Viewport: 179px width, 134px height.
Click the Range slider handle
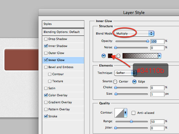pos(131,121)
